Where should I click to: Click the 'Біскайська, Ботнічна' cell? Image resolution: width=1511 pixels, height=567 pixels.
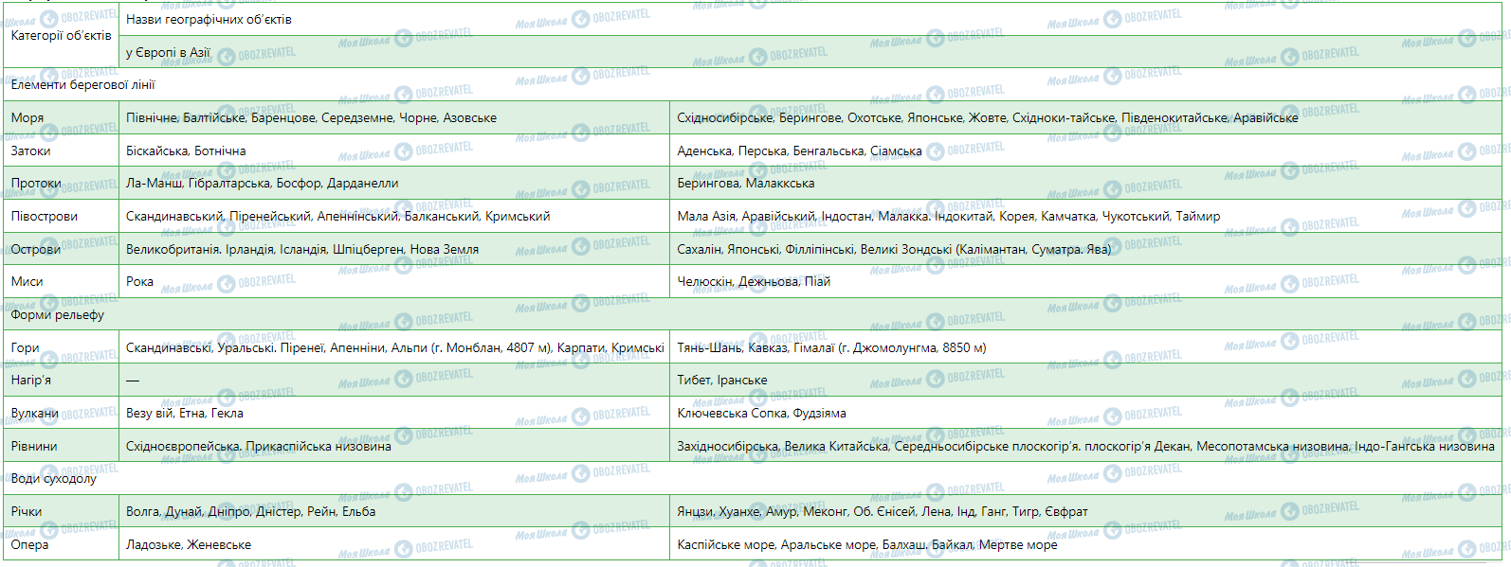point(186,151)
